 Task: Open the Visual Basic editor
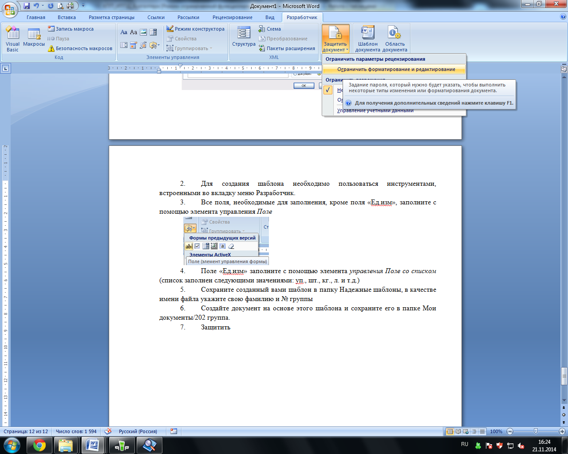pyautogui.click(x=13, y=39)
